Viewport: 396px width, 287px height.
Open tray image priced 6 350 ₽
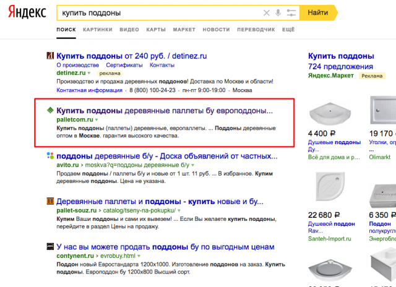[x=382, y=195]
